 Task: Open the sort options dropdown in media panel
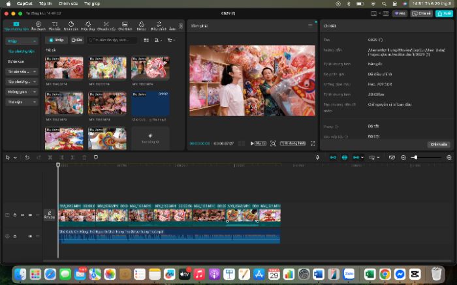[x=171, y=40]
